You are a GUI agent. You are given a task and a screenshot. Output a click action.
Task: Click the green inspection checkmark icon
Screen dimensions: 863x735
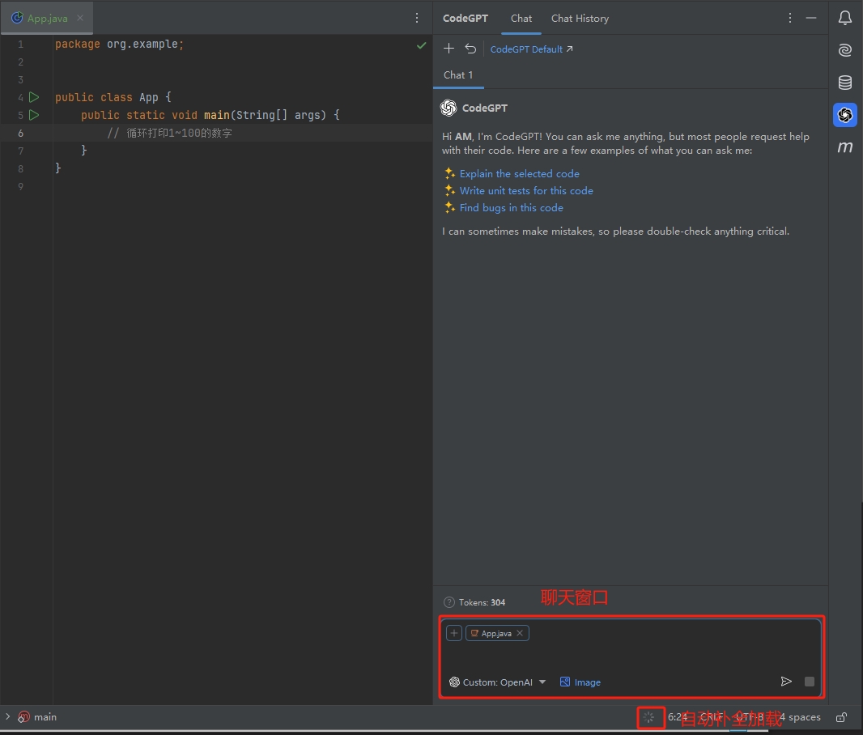[x=422, y=45]
